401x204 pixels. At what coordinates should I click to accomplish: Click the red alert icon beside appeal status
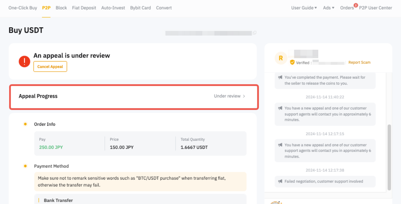point(24,61)
